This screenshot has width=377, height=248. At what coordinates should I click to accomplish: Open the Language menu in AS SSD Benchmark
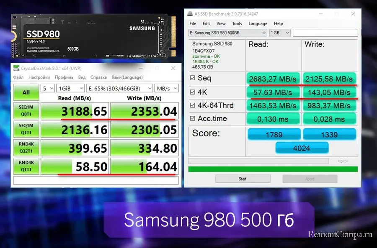coord(258,23)
